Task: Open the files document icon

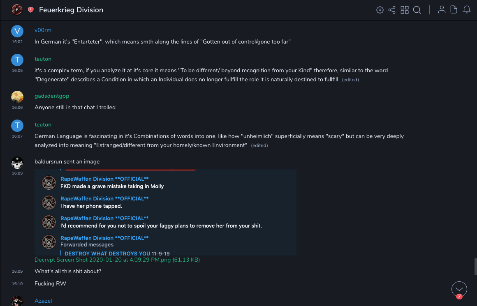Action: coord(454,10)
